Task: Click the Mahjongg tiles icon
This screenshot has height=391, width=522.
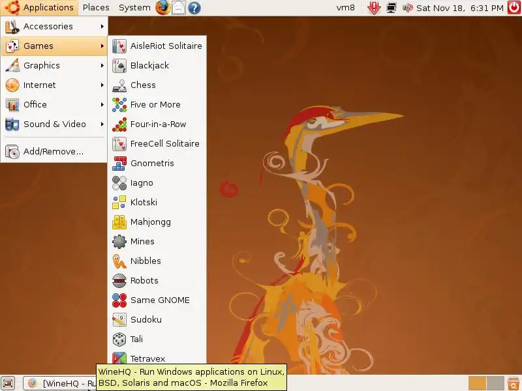Action: (119, 222)
